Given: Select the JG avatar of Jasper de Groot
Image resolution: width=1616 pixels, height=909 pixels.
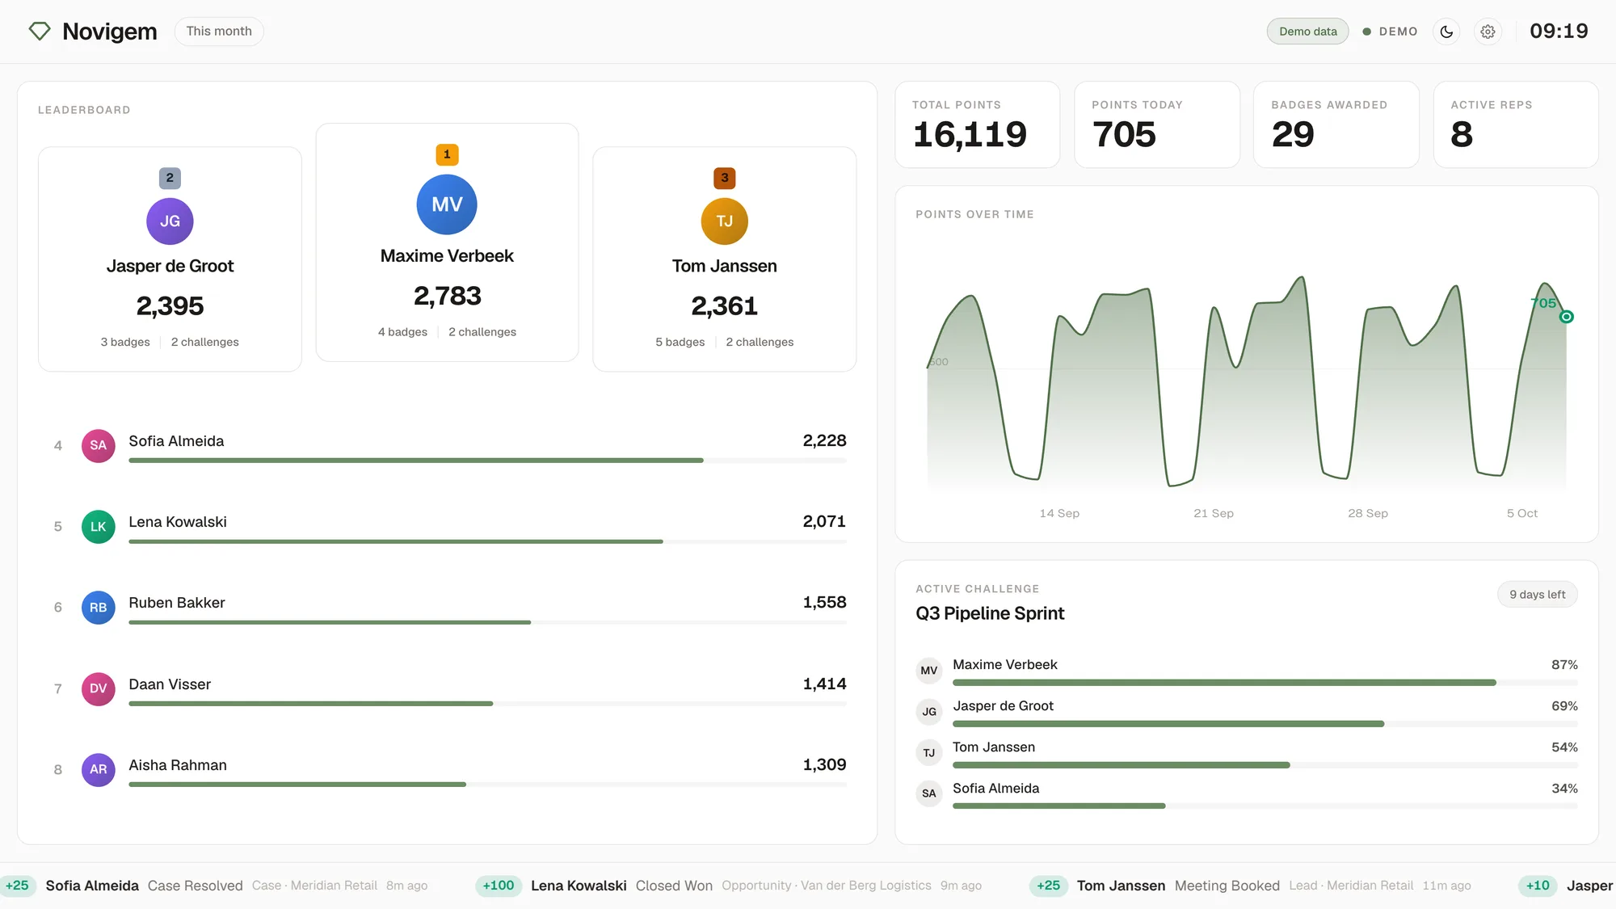Looking at the screenshot, I should (170, 221).
